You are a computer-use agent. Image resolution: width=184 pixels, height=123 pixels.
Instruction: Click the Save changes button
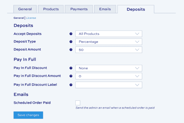(28, 115)
